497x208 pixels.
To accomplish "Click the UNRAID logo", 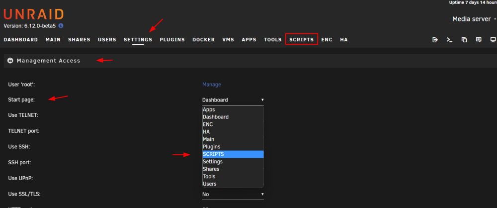I will [x=34, y=14].
